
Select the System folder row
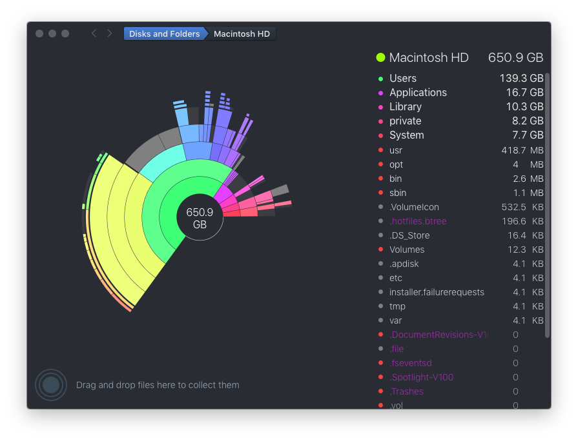[460, 135]
